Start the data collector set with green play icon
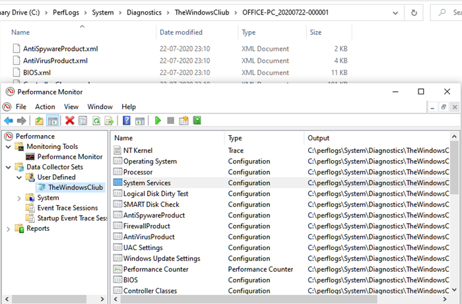Image resolution: width=462 pixels, height=304 pixels. coord(158,121)
